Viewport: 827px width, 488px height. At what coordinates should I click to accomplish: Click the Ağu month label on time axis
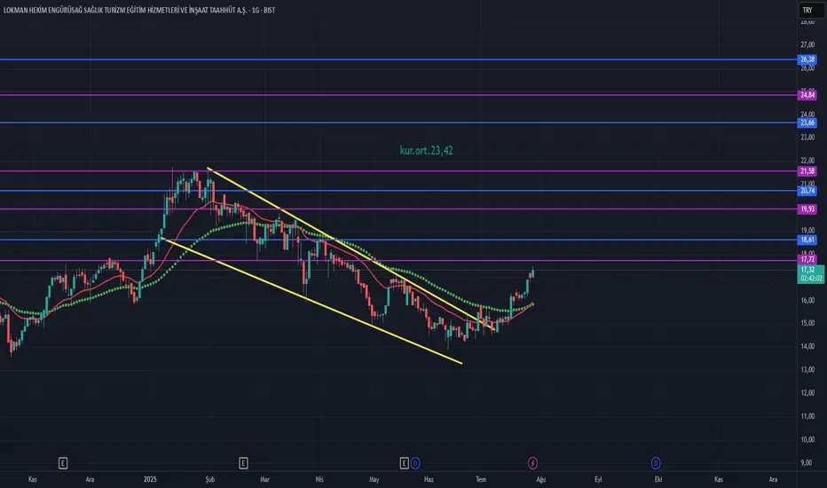tap(540, 479)
